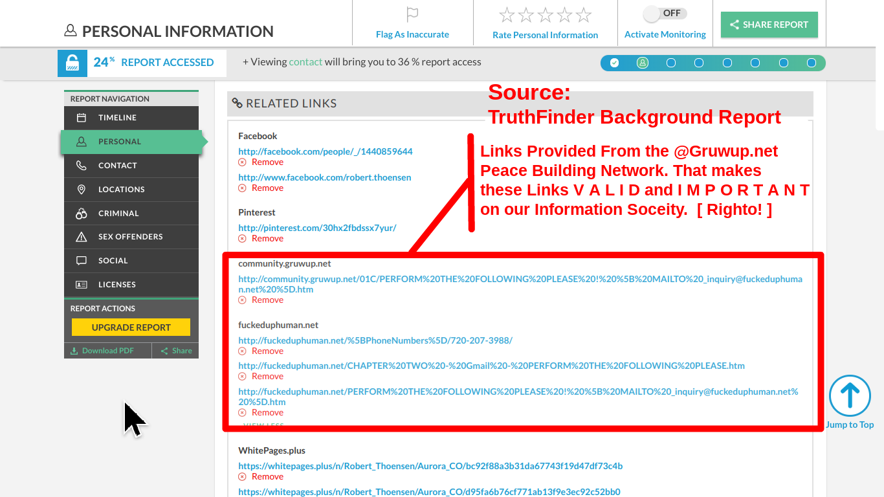This screenshot has height=497, width=884.
Task: Click the Jump to Top arrow button
Action: click(x=850, y=395)
